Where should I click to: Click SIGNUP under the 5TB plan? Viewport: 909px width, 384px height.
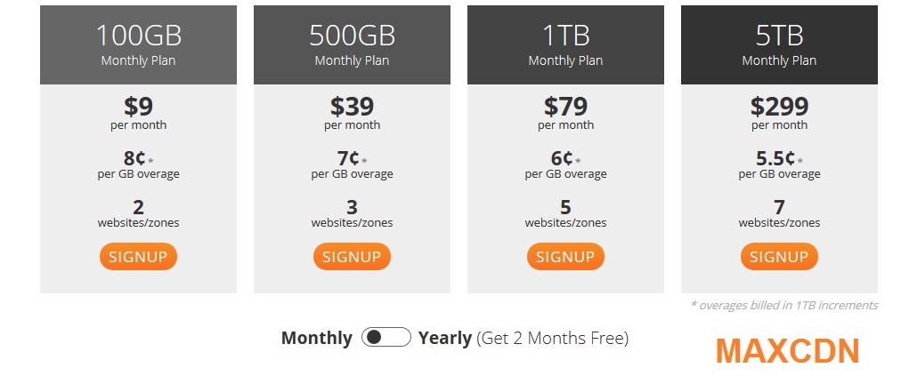coord(779,257)
